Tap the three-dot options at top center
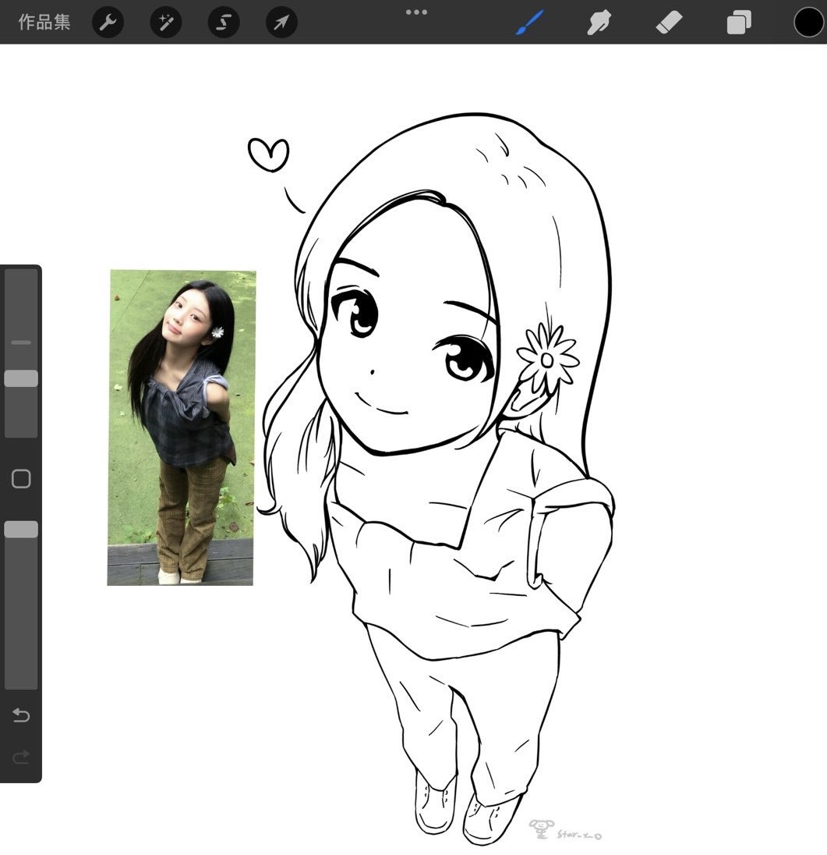The width and height of the screenshot is (827, 855). pos(416,12)
